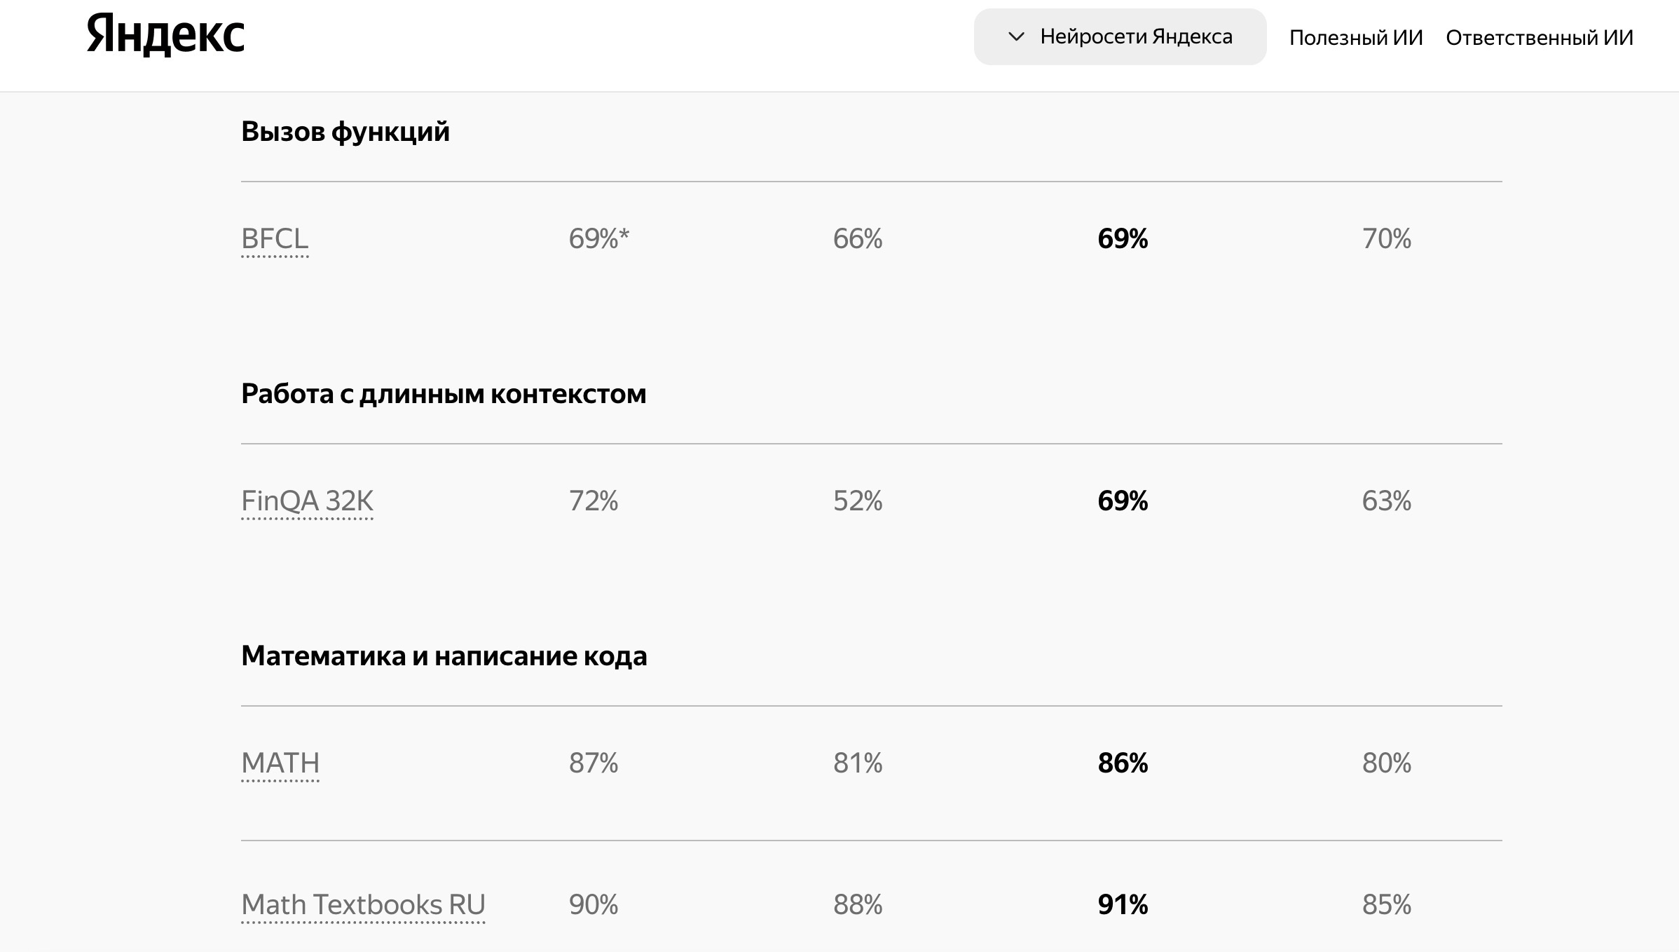Select the 85% Math Textbooks RU score
1679x952 pixels.
coord(1387,904)
